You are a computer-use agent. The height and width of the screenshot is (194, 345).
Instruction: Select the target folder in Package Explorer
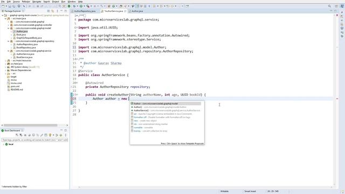pyautogui.click(x=13, y=77)
